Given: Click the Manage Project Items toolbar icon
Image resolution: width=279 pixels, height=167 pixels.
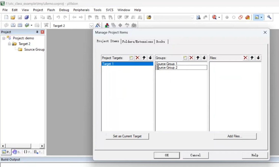Looking at the screenshot, I should coord(107,25).
